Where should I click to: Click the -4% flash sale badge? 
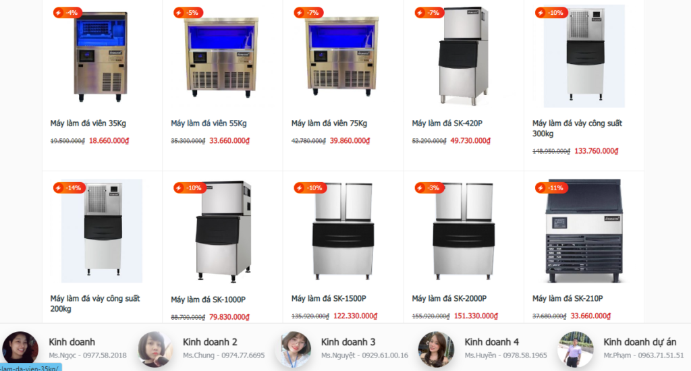[x=67, y=13]
